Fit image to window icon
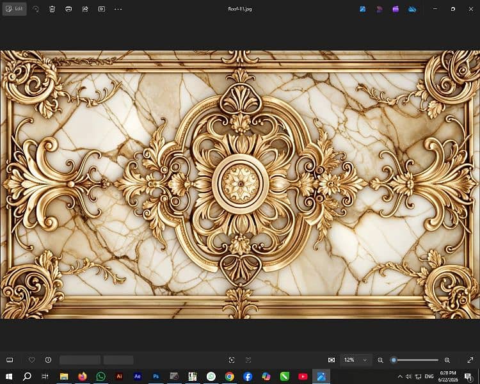The width and height of the screenshot is (480, 384). tap(232, 360)
